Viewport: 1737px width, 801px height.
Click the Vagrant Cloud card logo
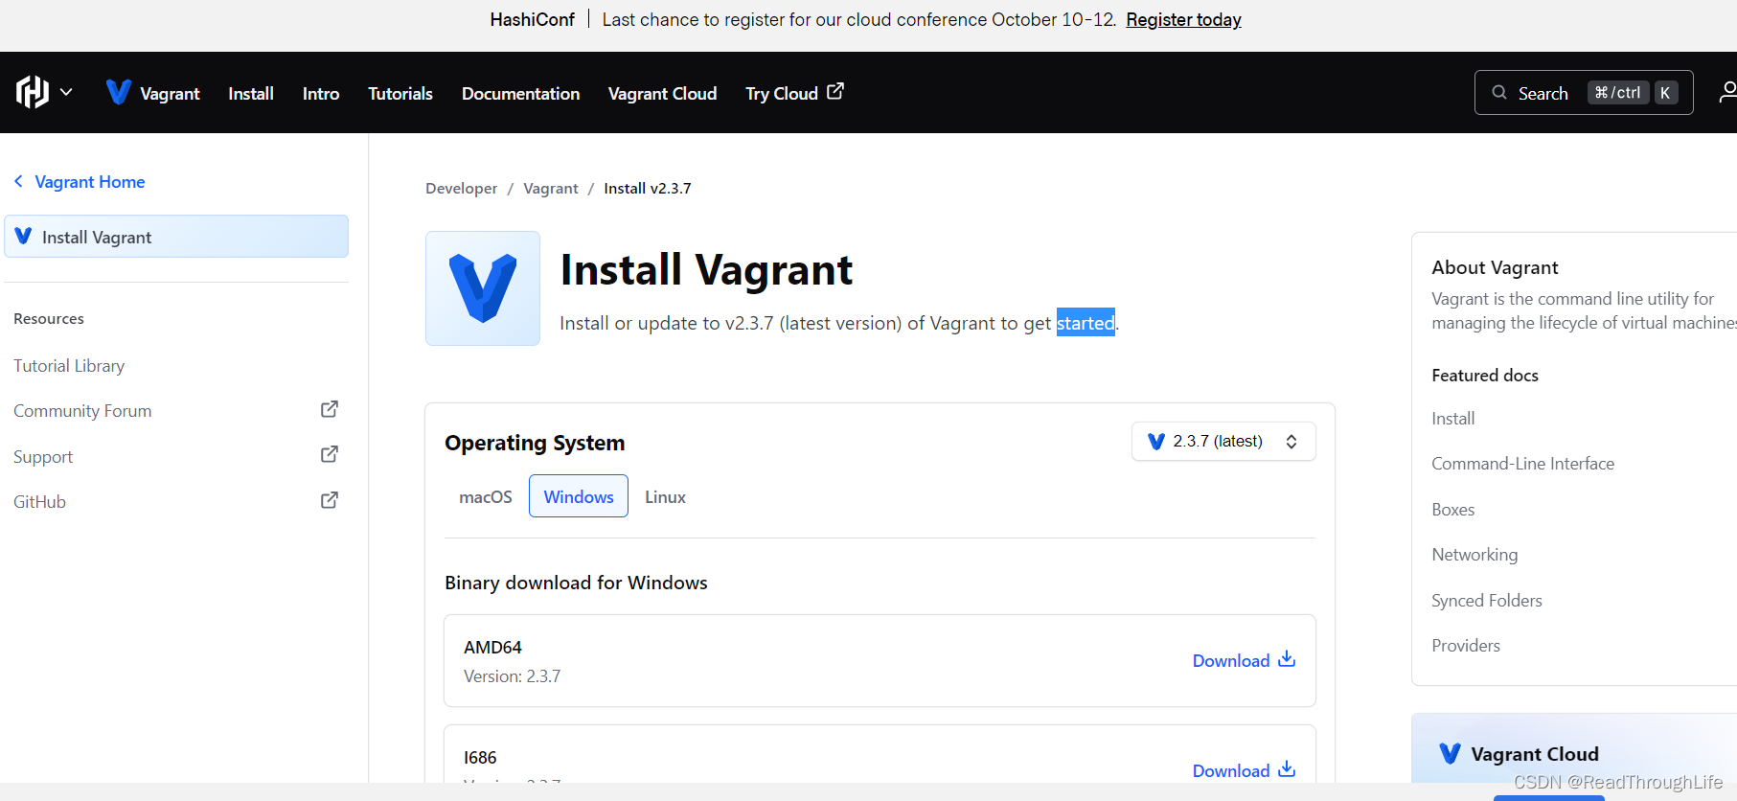tap(1451, 753)
